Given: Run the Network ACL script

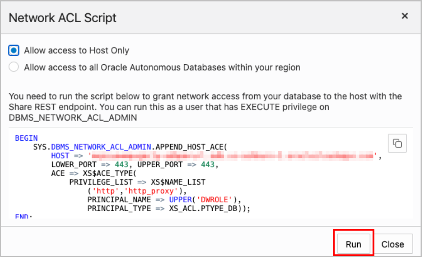Looking at the screenshot, I should point(353,244).
